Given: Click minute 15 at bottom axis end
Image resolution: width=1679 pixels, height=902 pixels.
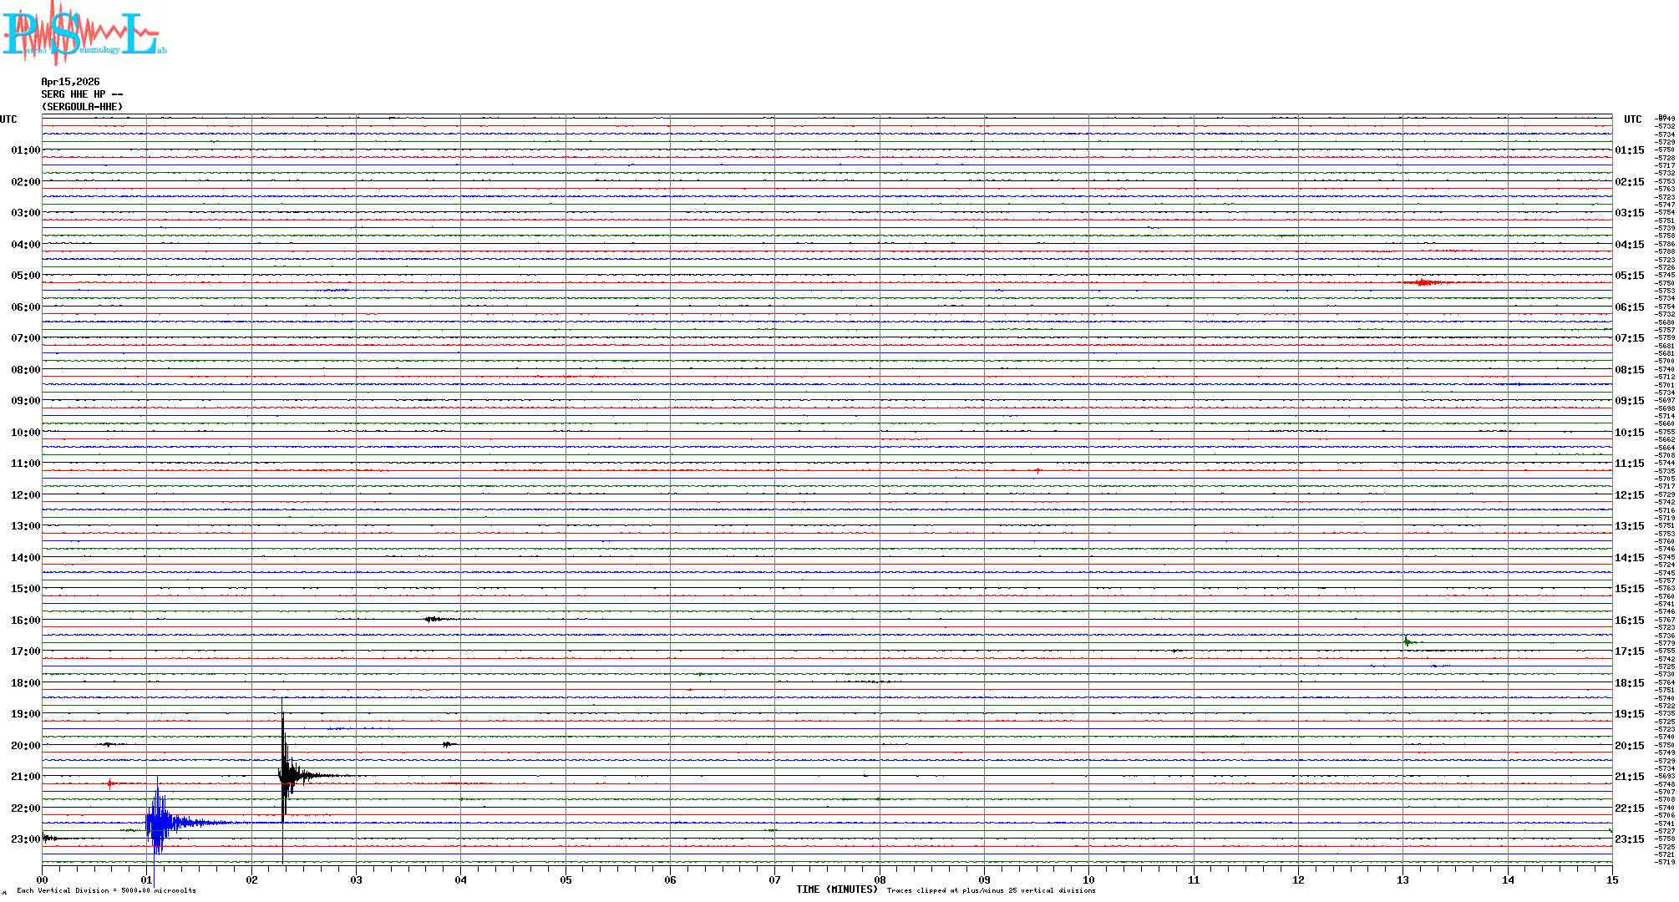Looking at the screenshot, I should pos(1611,879).
